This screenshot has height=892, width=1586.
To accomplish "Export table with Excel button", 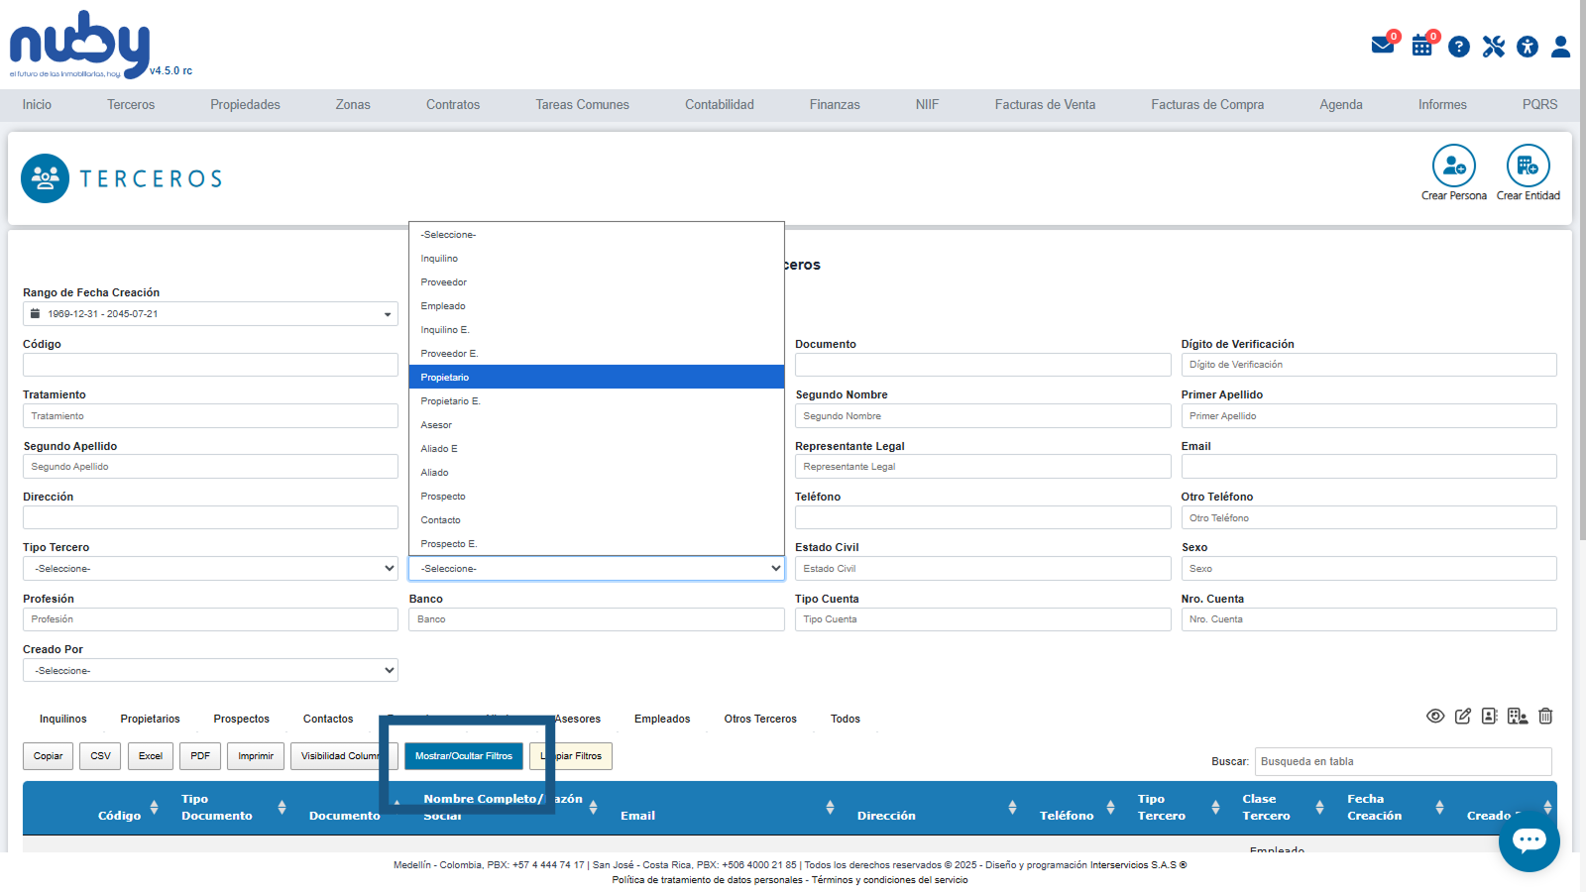I will coord(151,756).
